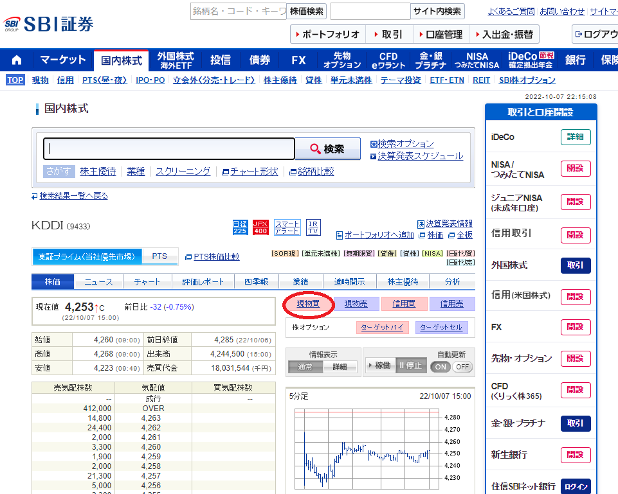Screen dimensions: 618x494
Task: Select 外国株式・海外ETF in the main menu
Action: coord(176,59)
